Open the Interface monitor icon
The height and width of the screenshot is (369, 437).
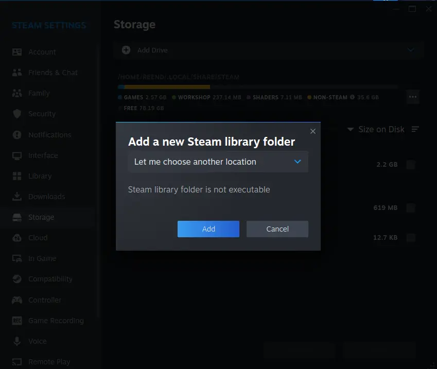click(x=17, y=155)
